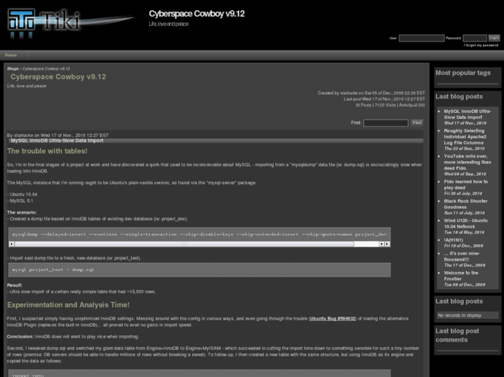The height and width of the screenshot is (377, 504).
Task: Open sidebar post 'Welcome to the Frontier'
Action: pos(461,276)
